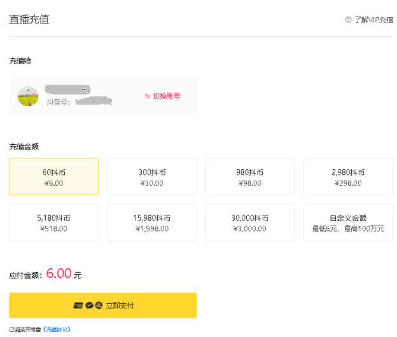This screenshot has height=337, width=397.
Task: Click the 切换账号 text link
Action: click(x=167, y=96)
